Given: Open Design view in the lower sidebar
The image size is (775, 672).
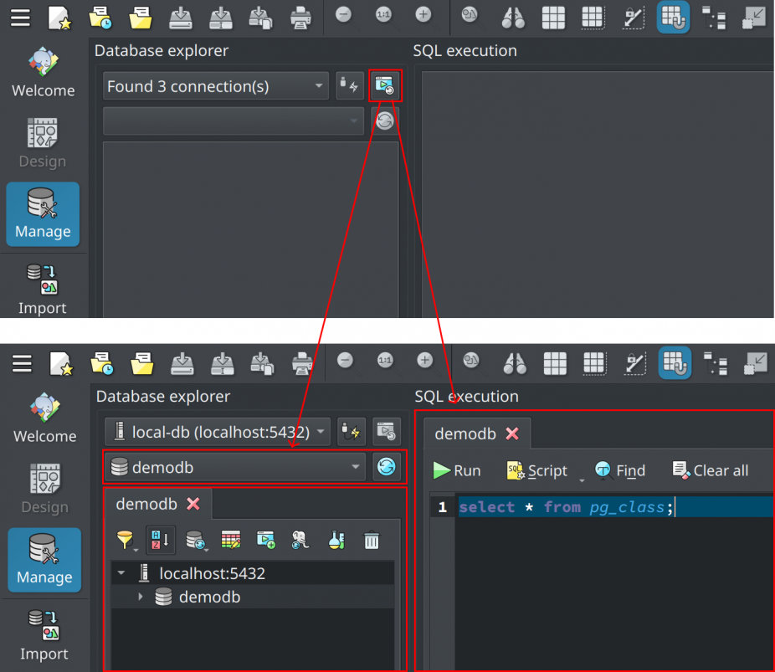Looking at the screenshot, I should (44, 489).
